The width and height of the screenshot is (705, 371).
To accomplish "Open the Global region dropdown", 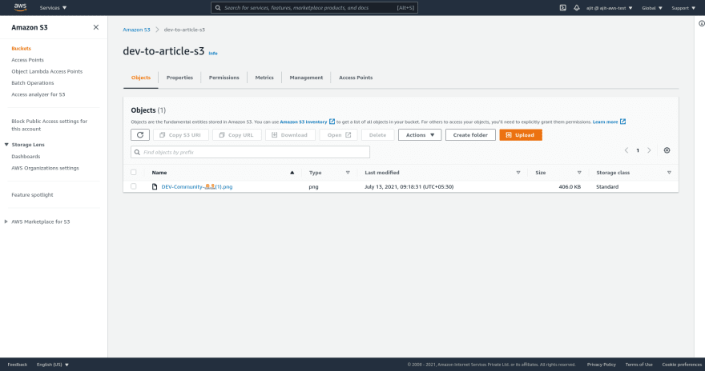I will coord(652,8).
